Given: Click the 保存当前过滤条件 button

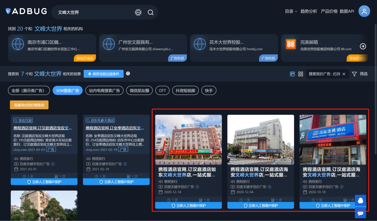Looking at the screenshot, I should coord(104,74).
